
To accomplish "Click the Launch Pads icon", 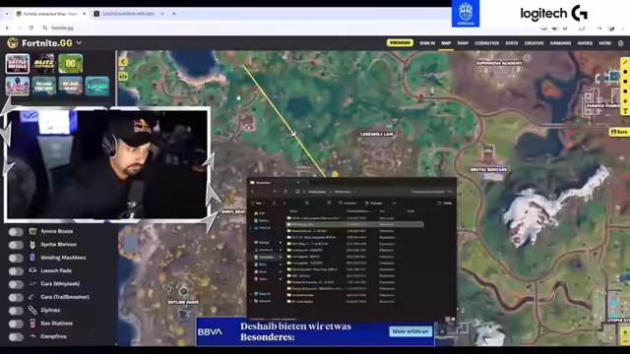I will pyautogui.click(x=32, y=270).
